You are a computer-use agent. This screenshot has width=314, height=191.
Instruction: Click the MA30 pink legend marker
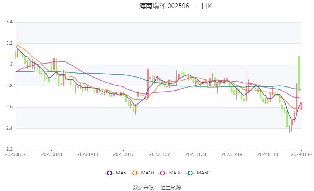(x=163, y=173)
